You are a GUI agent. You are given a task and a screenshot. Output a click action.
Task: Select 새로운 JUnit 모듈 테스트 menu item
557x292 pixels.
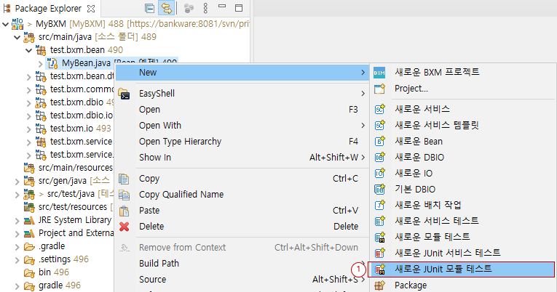click(x=443, y=269)
